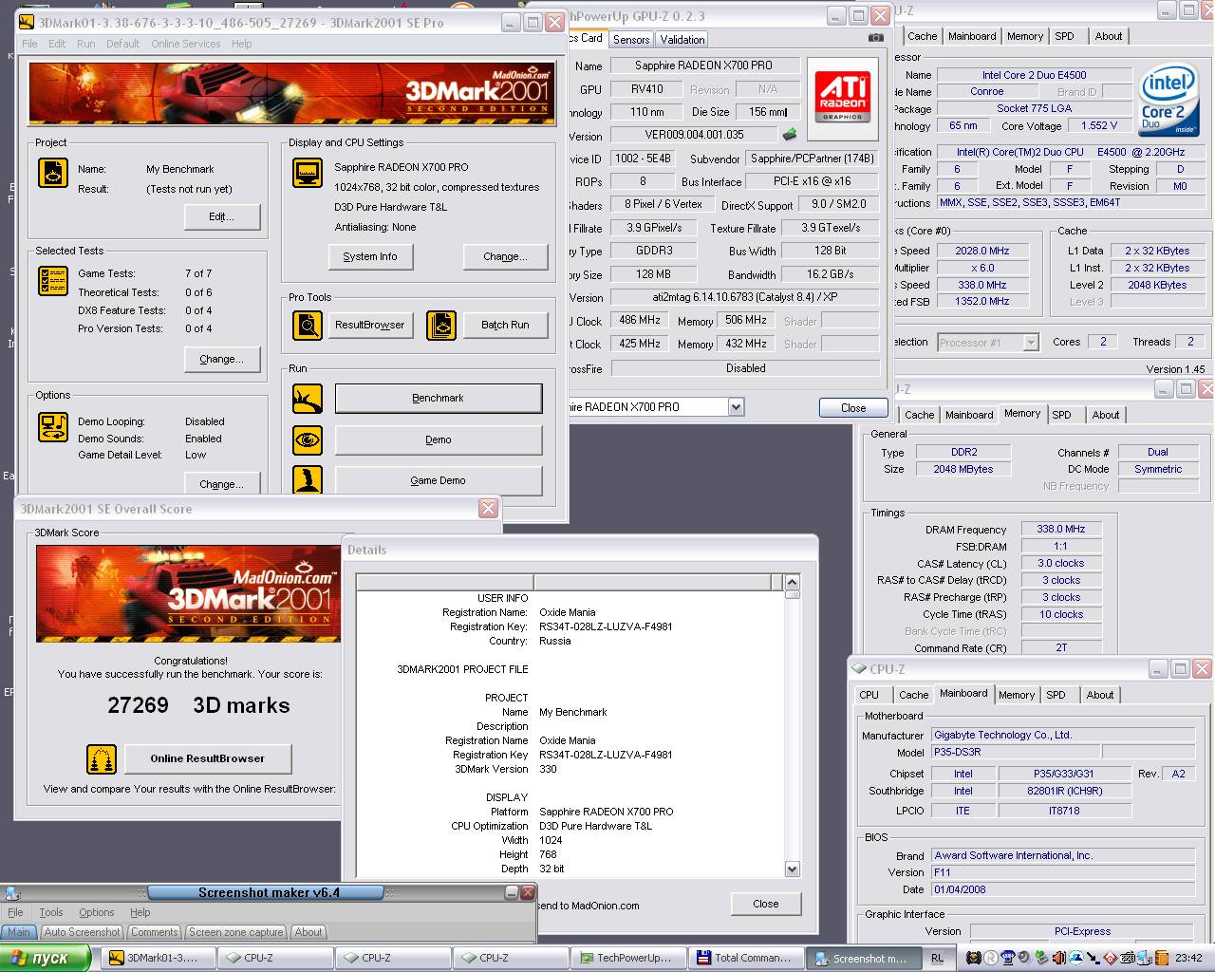Switch to Sensors tab in GPU-Z
This screenshot has width=1215, height=972.
pyautogui.click(x=631, y=39)
